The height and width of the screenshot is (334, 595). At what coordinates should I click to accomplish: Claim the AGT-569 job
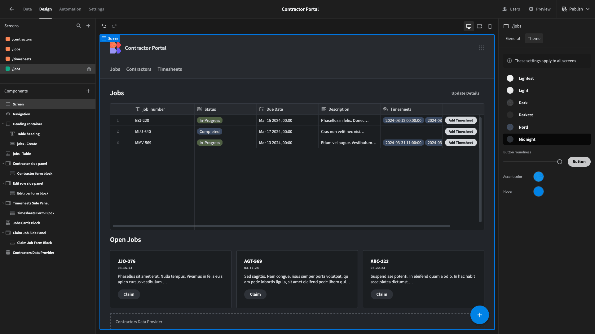coord(255,294)
